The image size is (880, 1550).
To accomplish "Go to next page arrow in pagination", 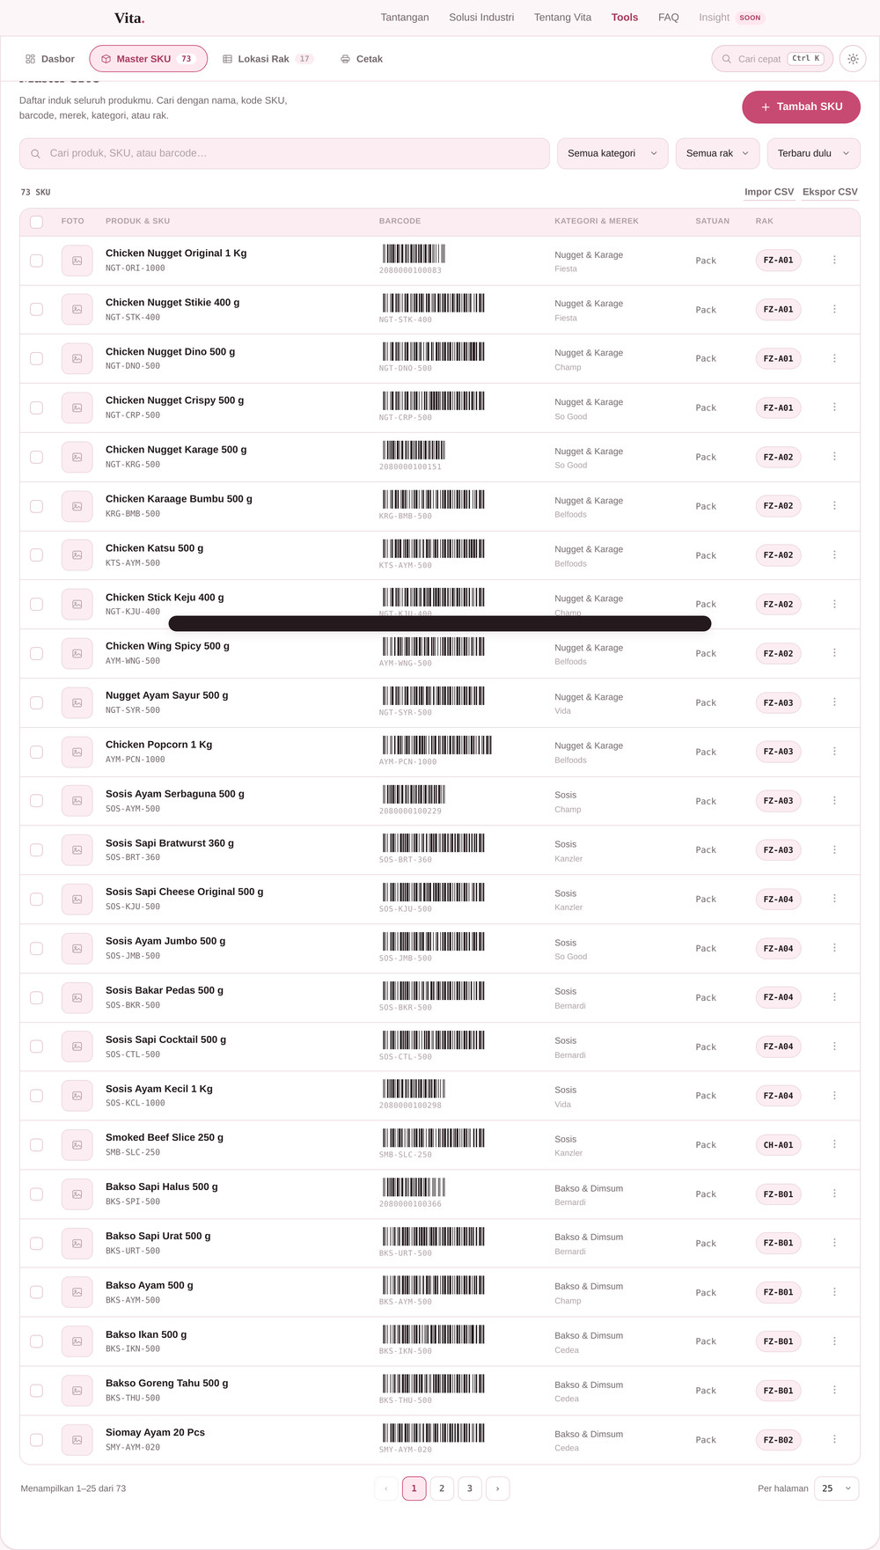I will click(x=497, y=1488).
